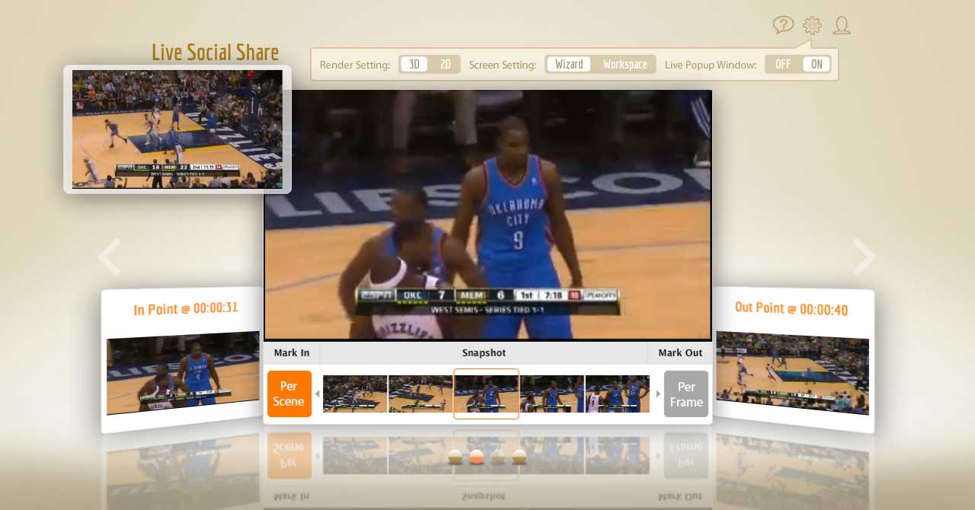The height and width of the screenshot is (510, 975).
Task: Go to previous slide with left arrow
Action: click(110, 257)
